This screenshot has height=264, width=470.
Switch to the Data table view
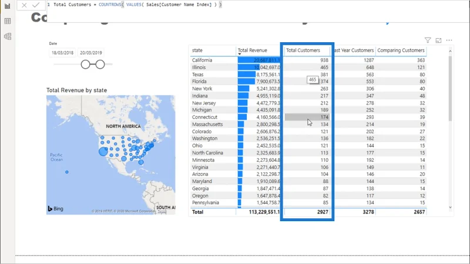click(x=8, y=21)
